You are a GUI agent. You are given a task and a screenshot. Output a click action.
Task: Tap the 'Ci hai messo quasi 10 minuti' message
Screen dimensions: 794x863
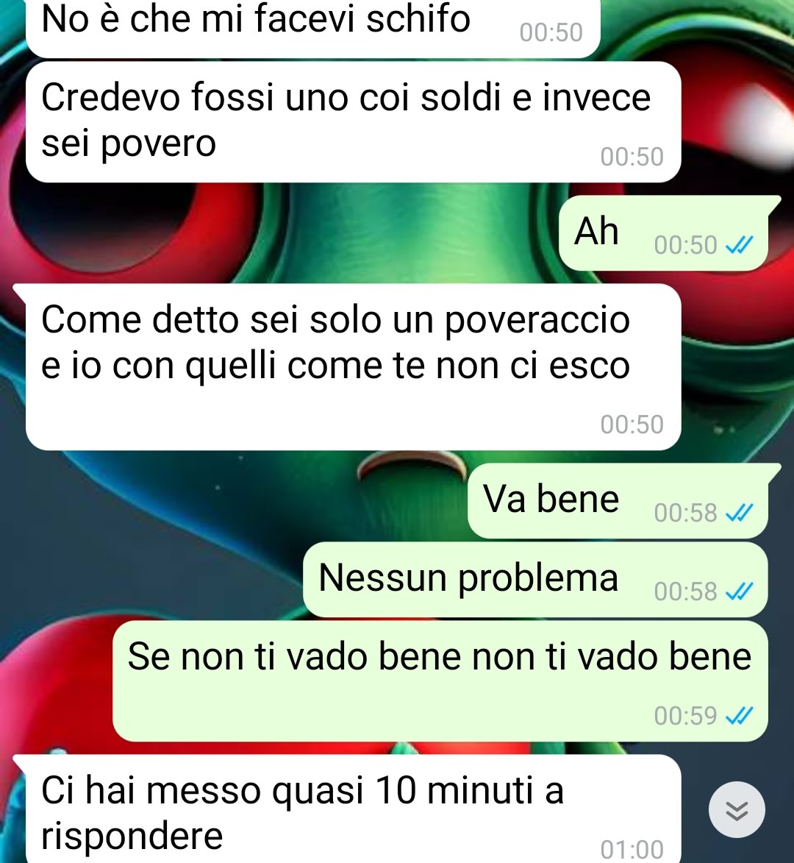pyautogui.click(x=353, y=809)
